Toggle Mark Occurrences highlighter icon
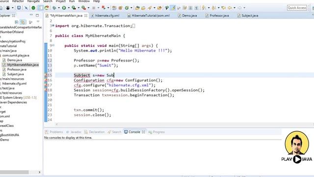 click(x=173, y=8)
